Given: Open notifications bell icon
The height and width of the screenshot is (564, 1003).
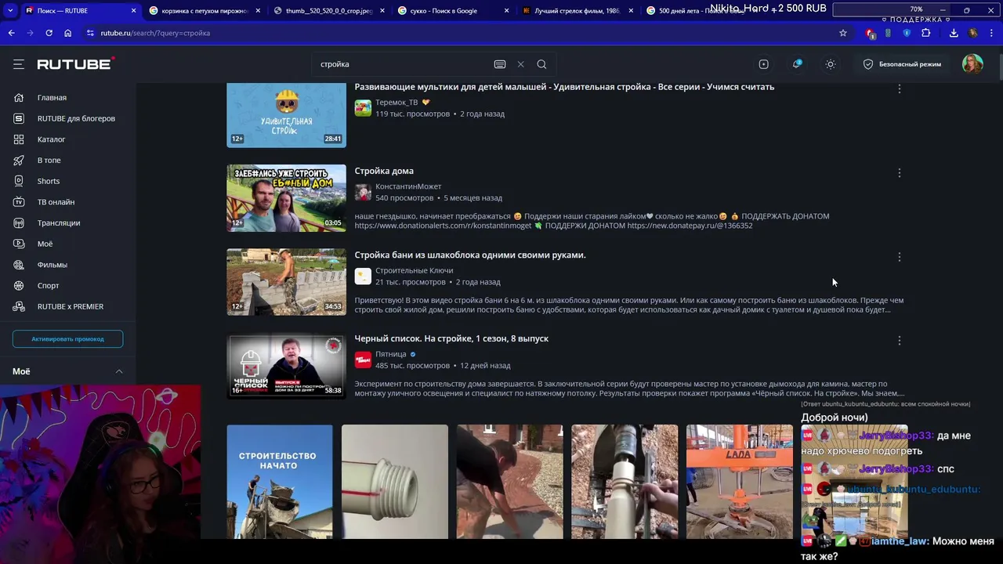Looking at the screenshot, I should coord(797,64).
